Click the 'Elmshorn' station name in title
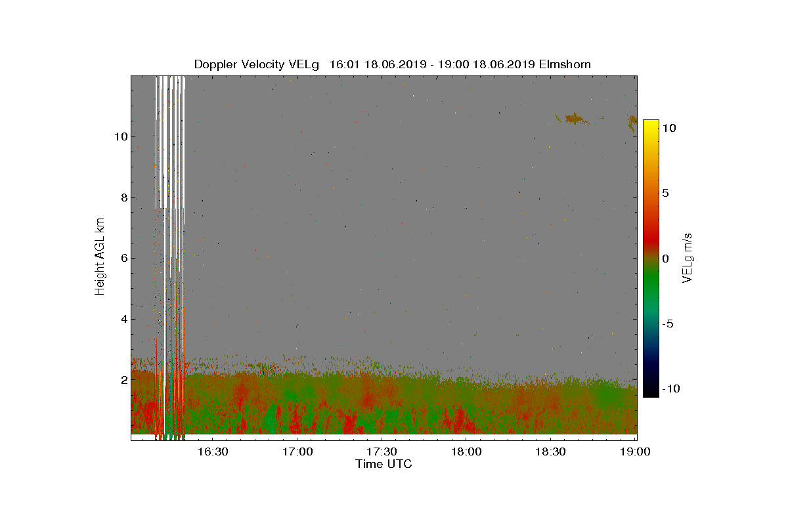This screenshot has height=525, width=788. (565, 64)
